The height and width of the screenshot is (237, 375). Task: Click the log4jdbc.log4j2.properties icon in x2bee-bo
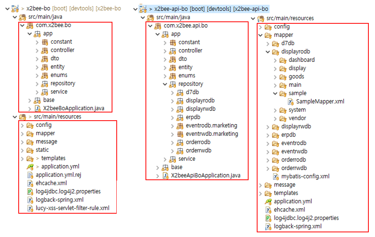(x=30, y=191)
